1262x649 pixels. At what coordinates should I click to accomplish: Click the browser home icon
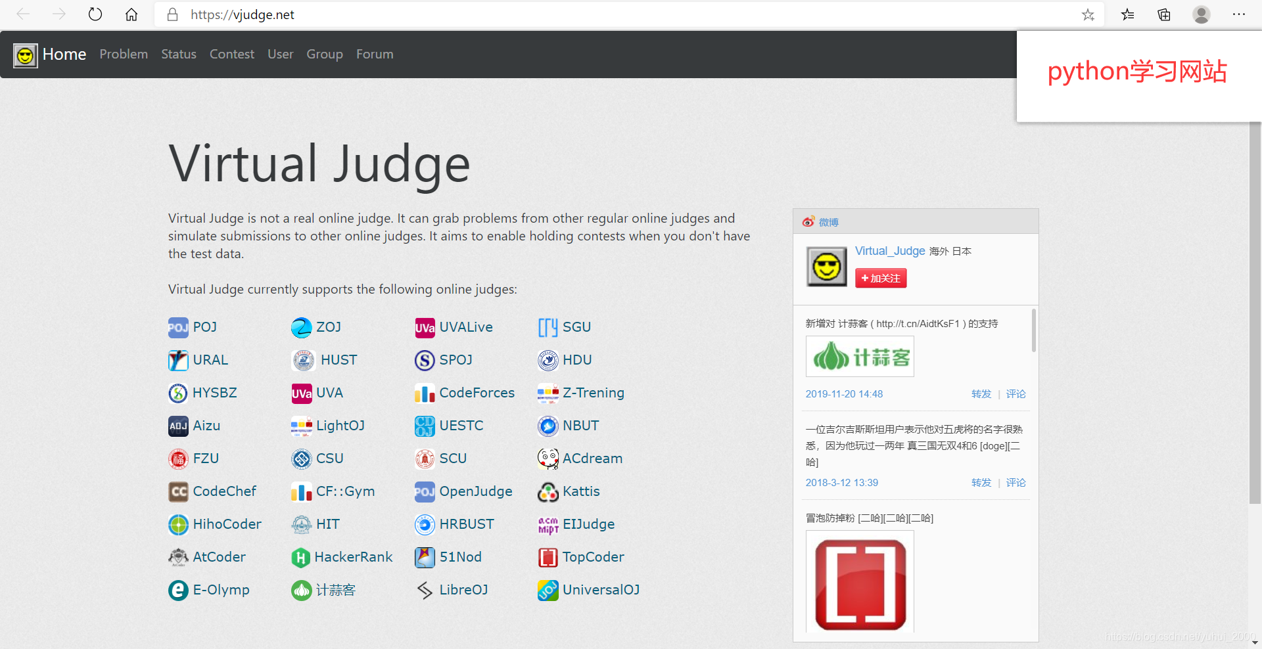(x=131, y=14)
